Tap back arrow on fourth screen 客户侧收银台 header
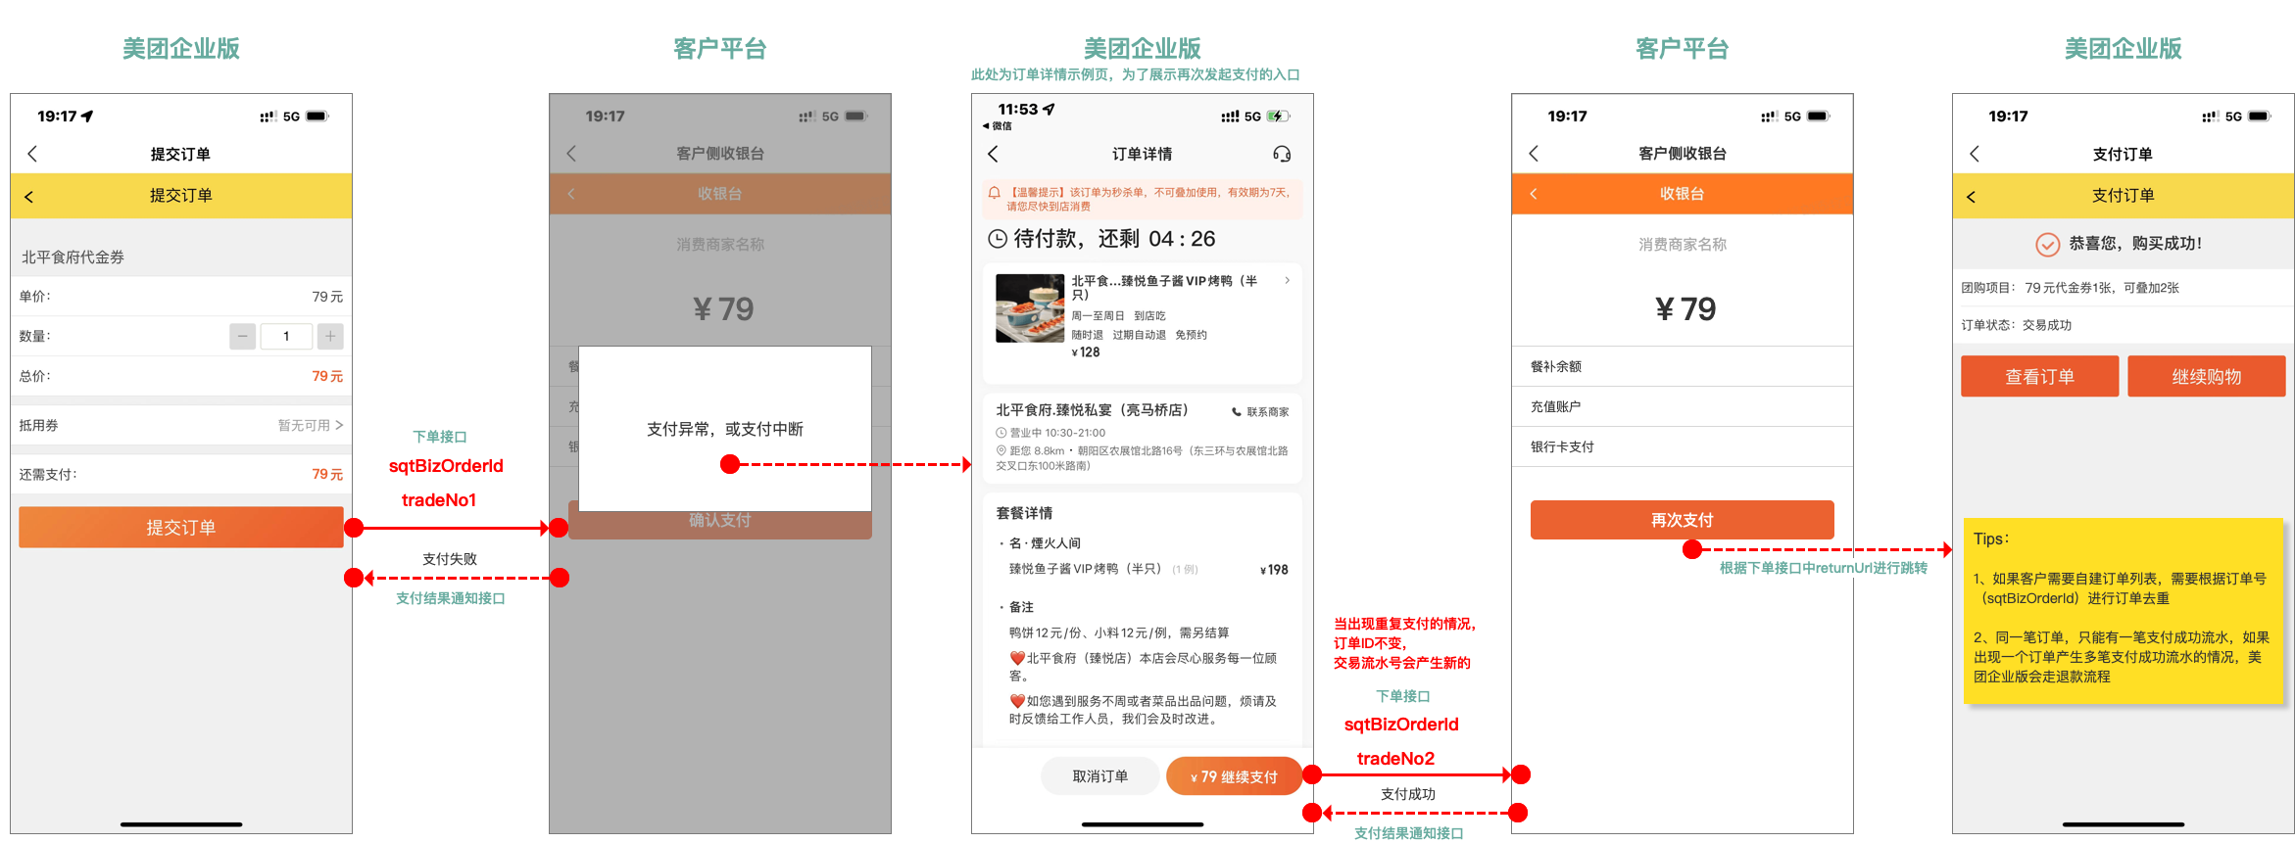This screenshot has width=2295, height=843. click(x=1534, y=154)
